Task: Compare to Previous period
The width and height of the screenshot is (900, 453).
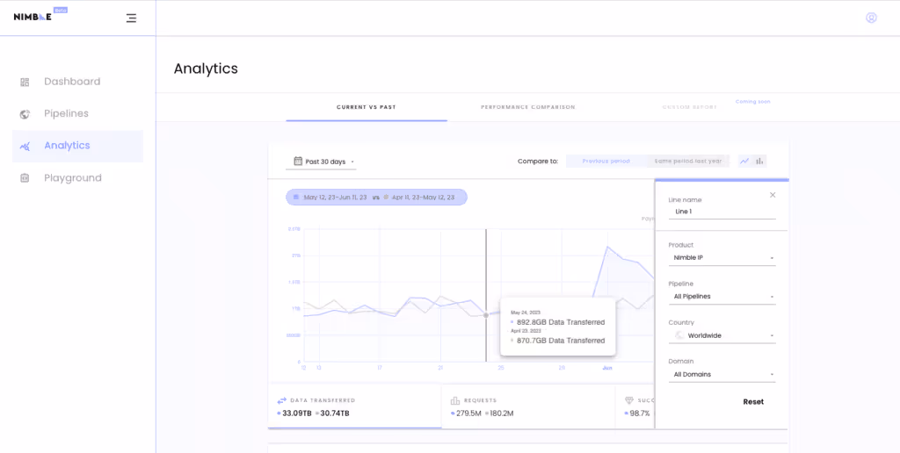Action: click(x=606, y=162)
